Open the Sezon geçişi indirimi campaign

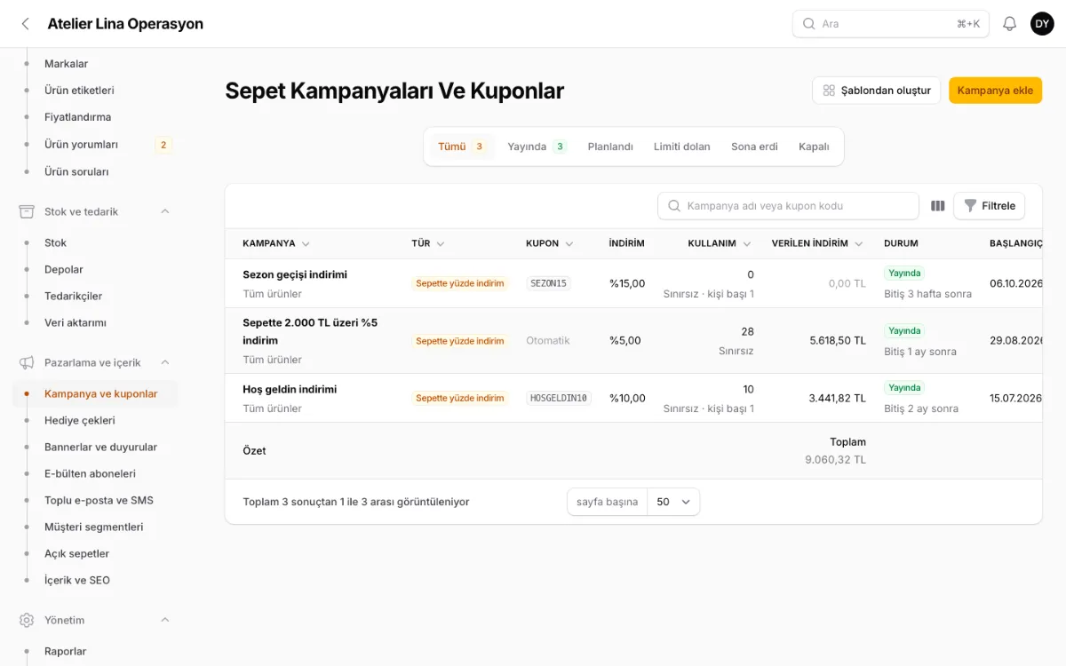295,274
